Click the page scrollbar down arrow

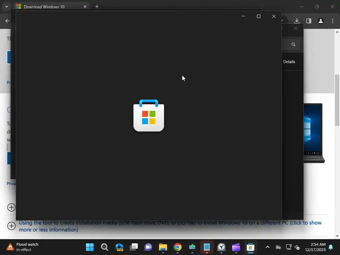337,236
